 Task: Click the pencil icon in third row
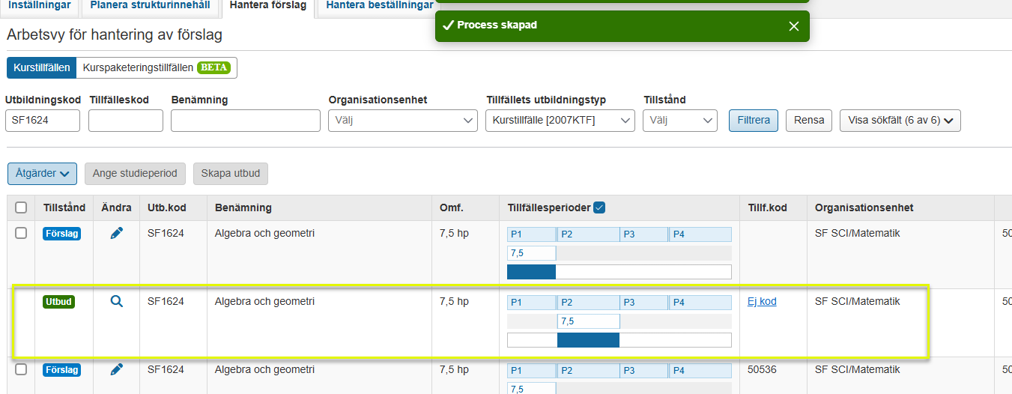(x=116, y=369)
